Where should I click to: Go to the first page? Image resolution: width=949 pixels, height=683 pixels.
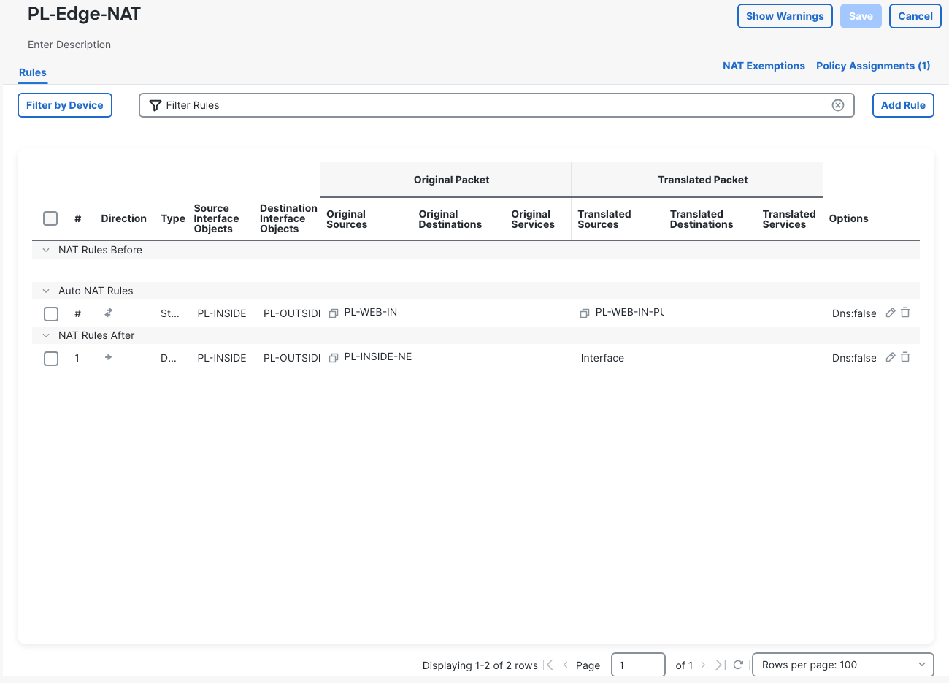click(550, 665)
